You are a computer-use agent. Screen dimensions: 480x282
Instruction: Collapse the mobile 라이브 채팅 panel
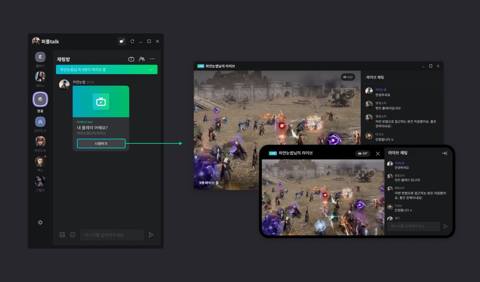click(444, 153)
